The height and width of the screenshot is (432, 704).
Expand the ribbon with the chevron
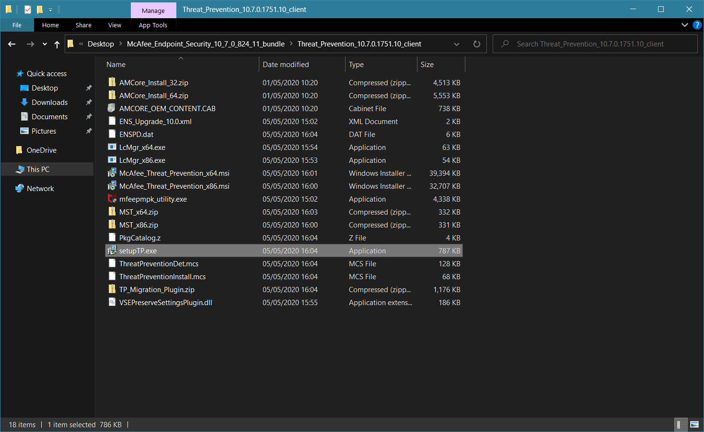(684, 25)
